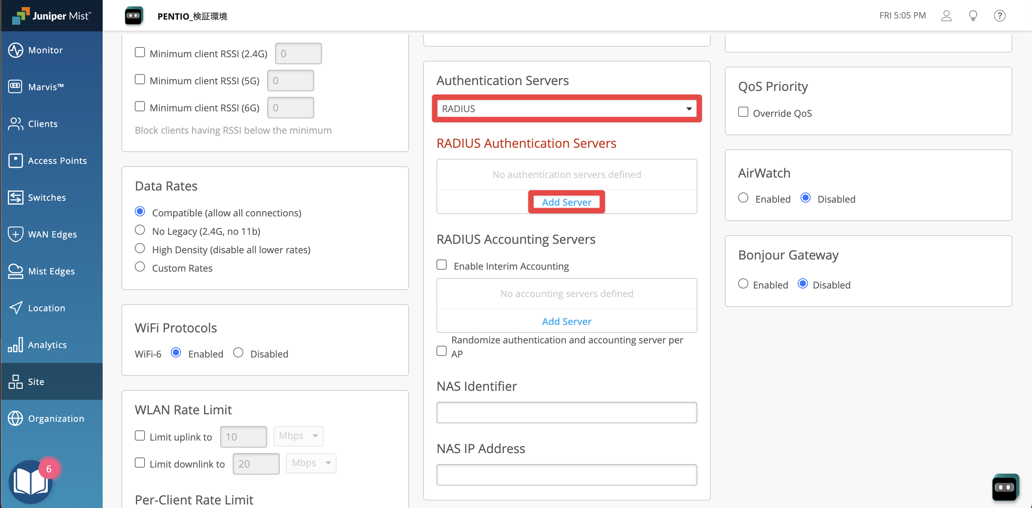1032x508 pixels.
Task: Click the Juniper Mist logo
Action: point(51,16)
